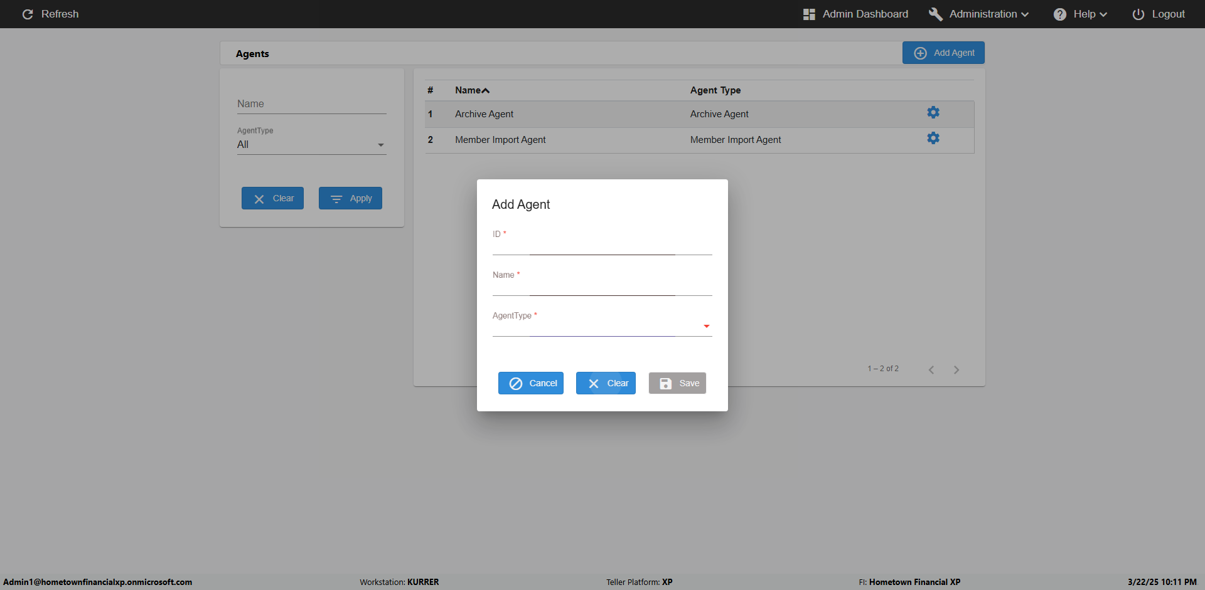Screen dimensions: 1205x590
Task: Click the ID field in dialog
Action: coord(602,246)
